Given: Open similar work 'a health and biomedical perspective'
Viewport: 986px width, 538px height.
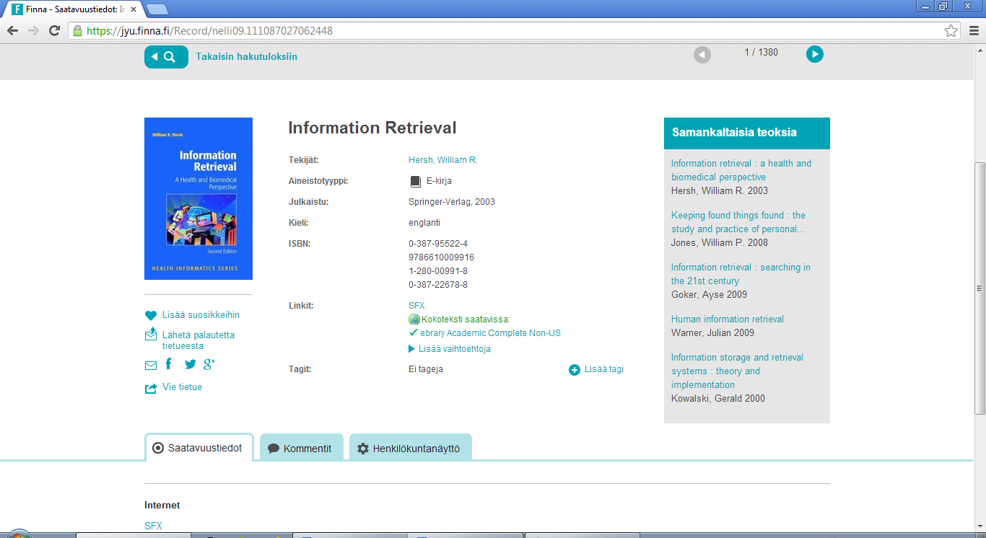Looking at the screenshot, I should coord(741,170).
